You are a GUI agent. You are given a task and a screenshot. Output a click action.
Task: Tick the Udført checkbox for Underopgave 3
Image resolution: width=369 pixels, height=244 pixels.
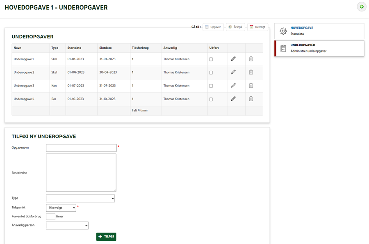pos(211,86)
